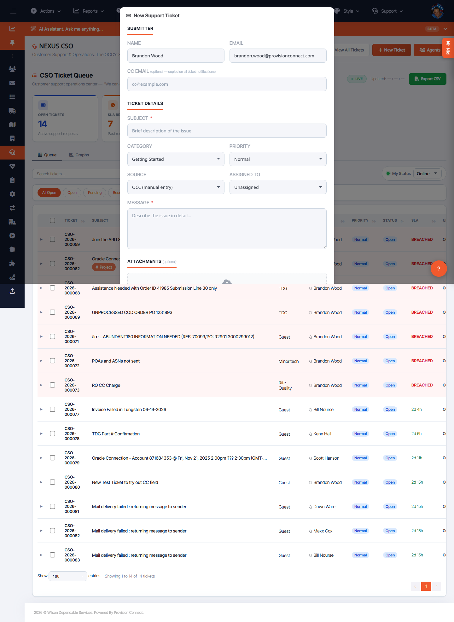Expand the BETA bar chevron
The width and height of the screenshot is (454, 622).
[445, 29]
